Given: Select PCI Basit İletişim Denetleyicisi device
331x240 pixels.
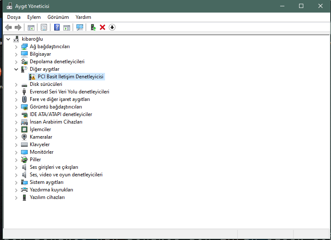Looking at the screenshot, I should click(x=71, y=77).
